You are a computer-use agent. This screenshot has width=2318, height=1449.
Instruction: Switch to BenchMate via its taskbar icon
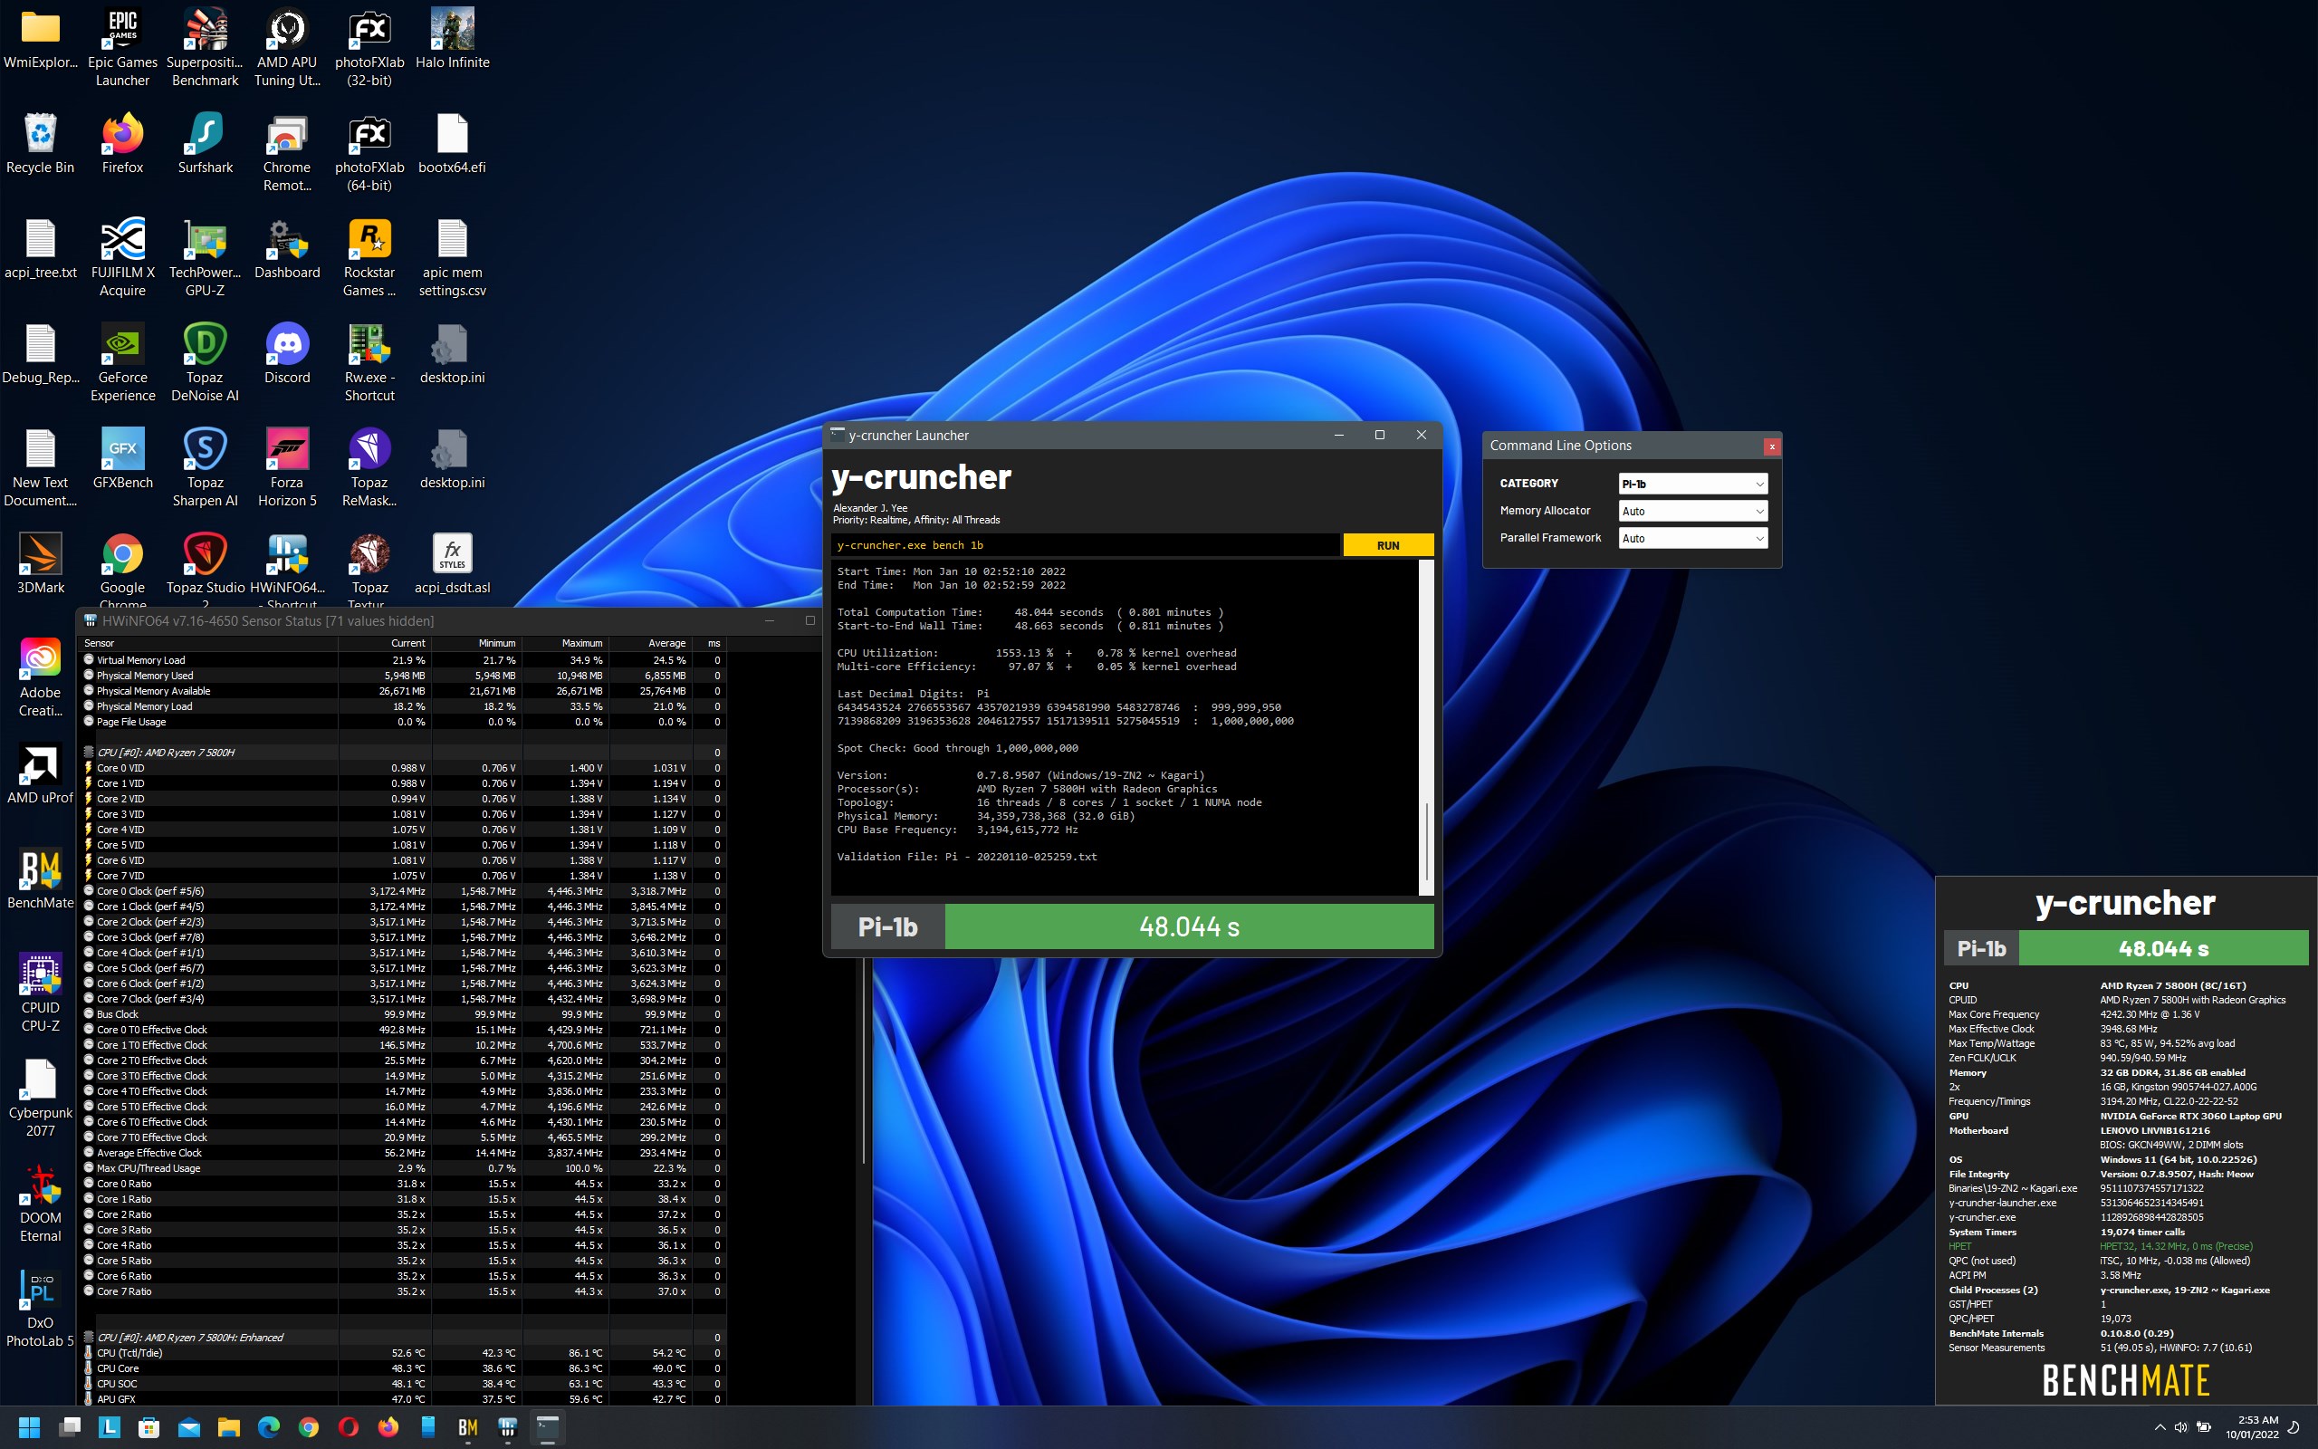click(x=467, y=1427)
